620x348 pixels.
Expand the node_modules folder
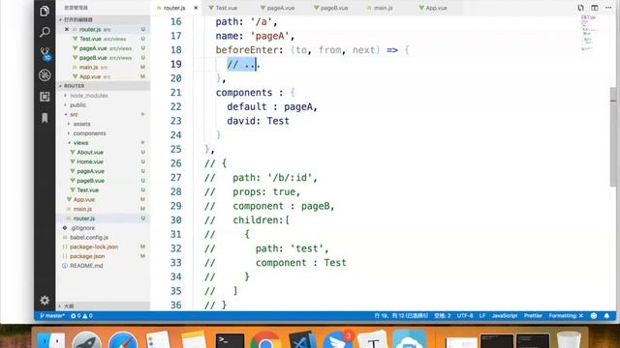(x=88, y=96)
